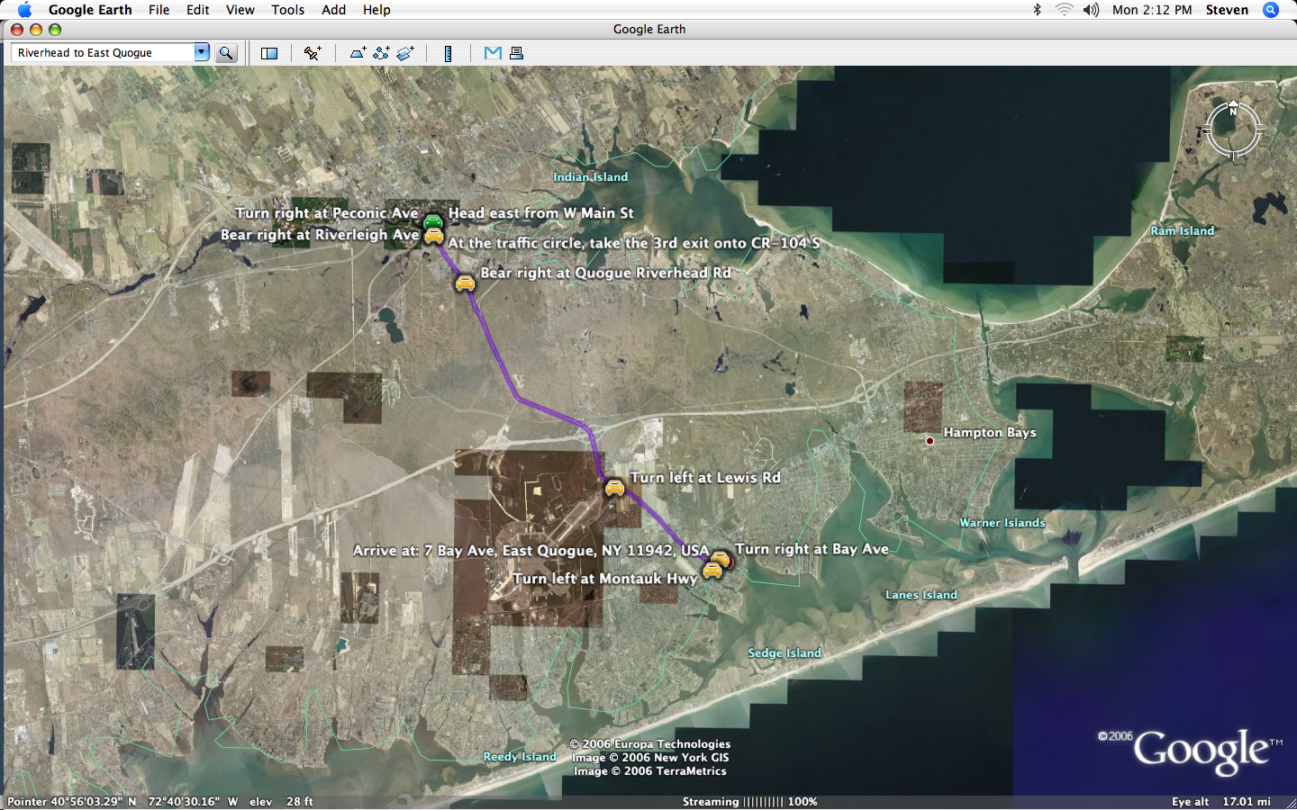This screenshot has height=810, width=1297.
Task: Click the Riverhead to East Quogue search field
Action: [102, 53]
